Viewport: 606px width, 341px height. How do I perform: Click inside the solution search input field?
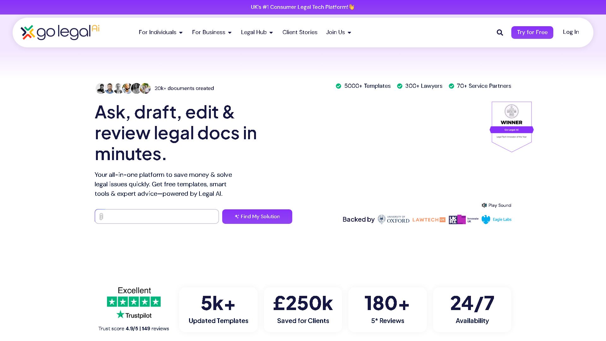pos(158,216)
